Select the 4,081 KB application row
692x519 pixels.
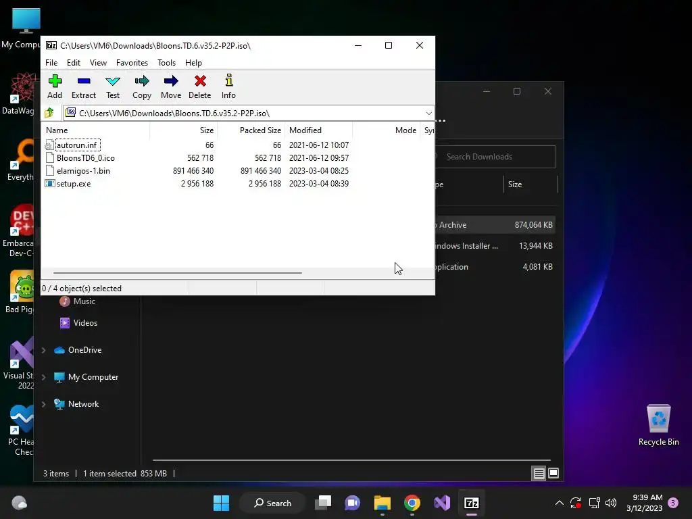click(x=495, y=267)
